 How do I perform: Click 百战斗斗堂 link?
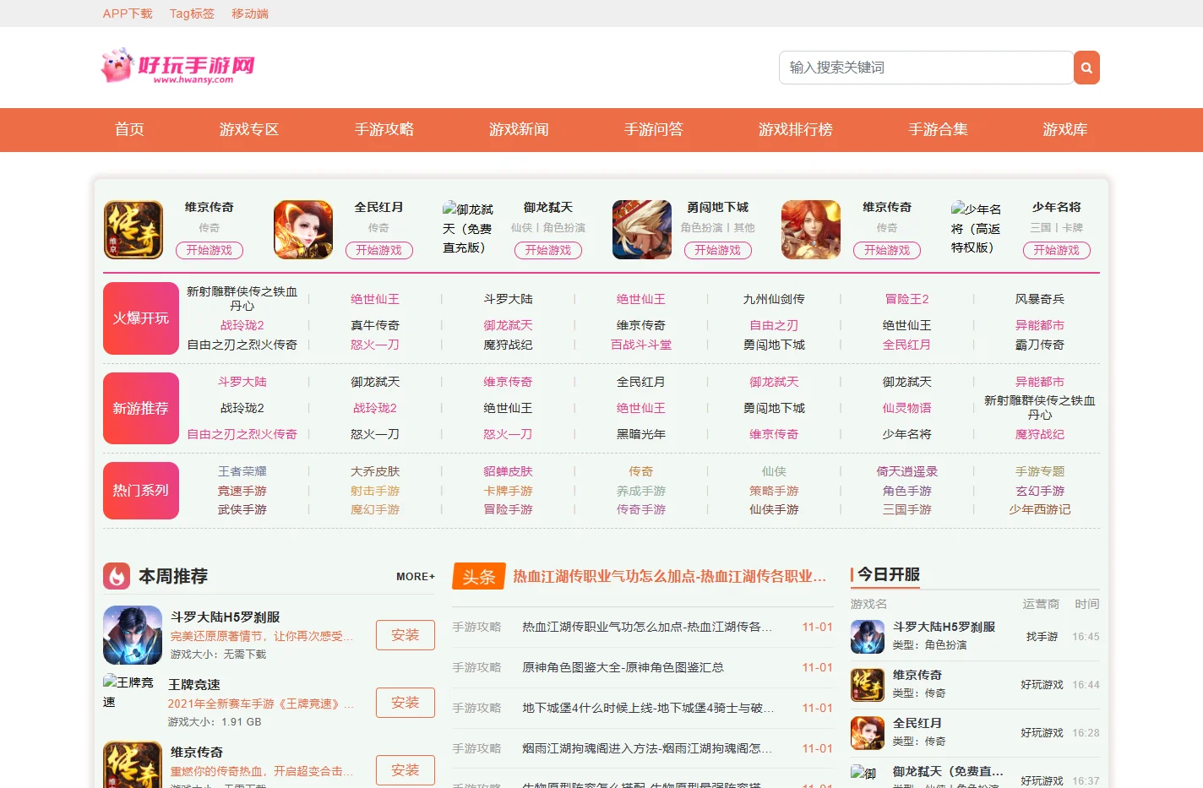[x=641, y=345]
